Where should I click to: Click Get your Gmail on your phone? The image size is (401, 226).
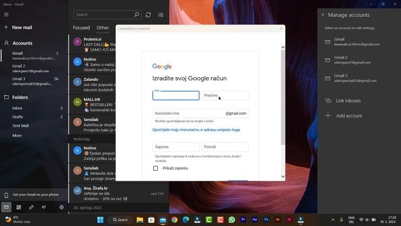tap(34, 195)
